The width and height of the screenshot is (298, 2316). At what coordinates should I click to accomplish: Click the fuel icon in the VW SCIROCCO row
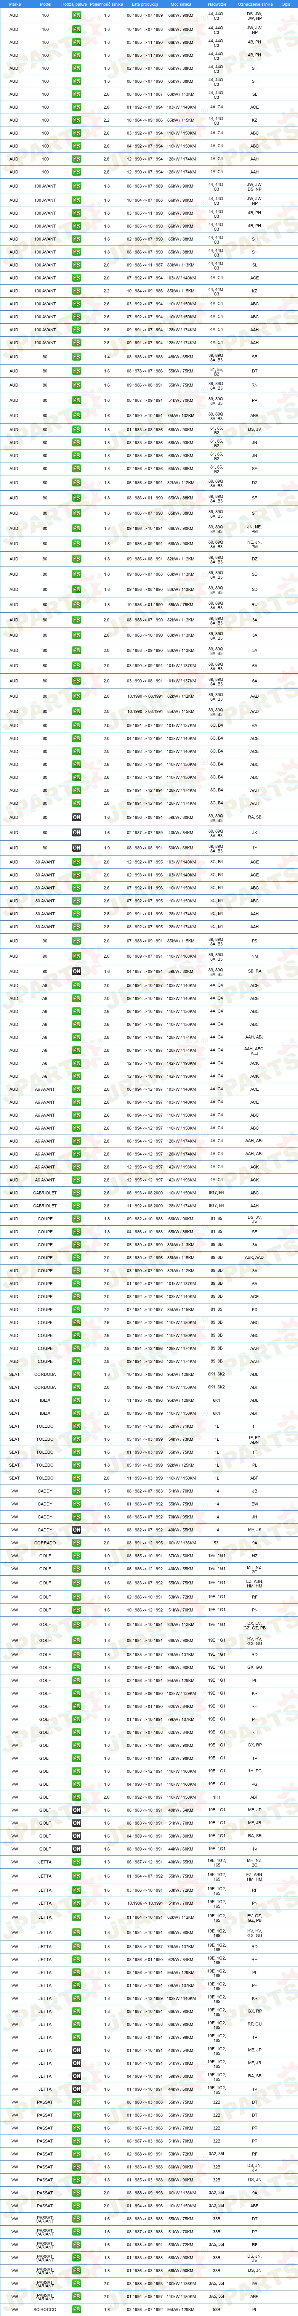[x=76, y=2309]
